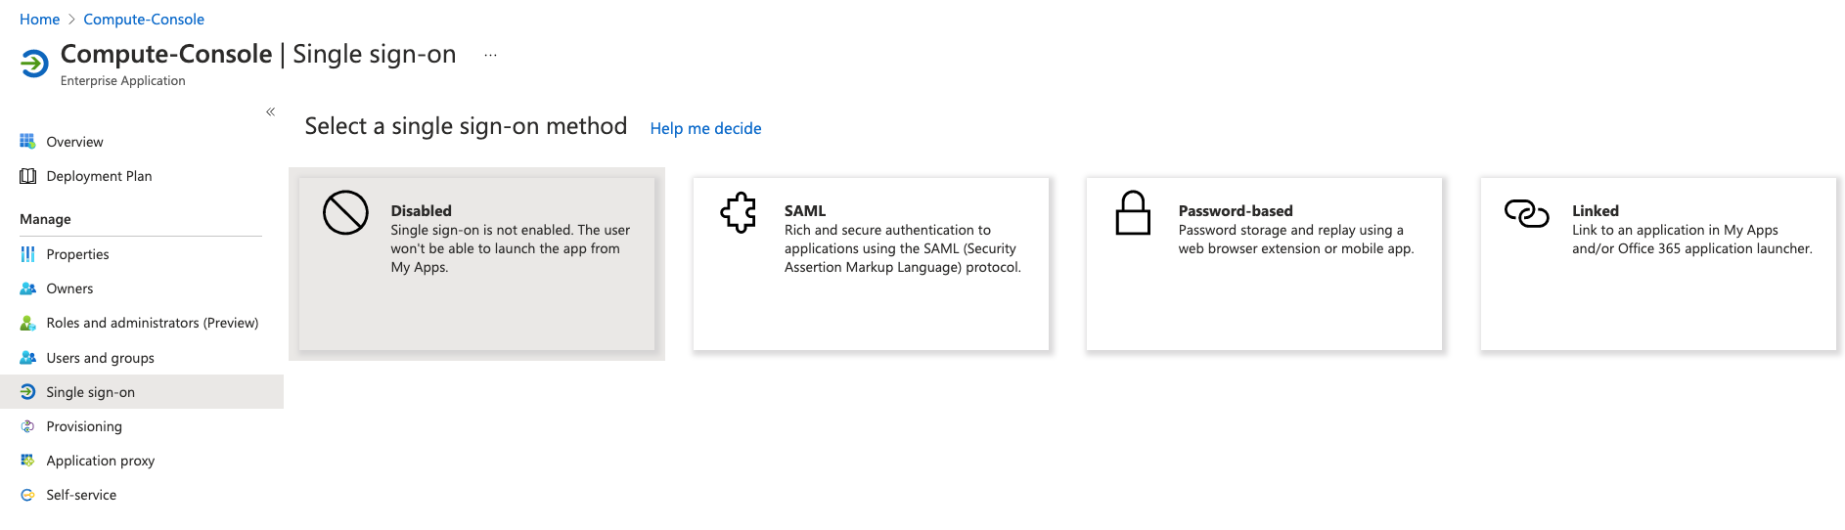Screen dimensions: 1845x530
Task: Click the Password-based padlock icon
Action: click(x=1133, y=212)
